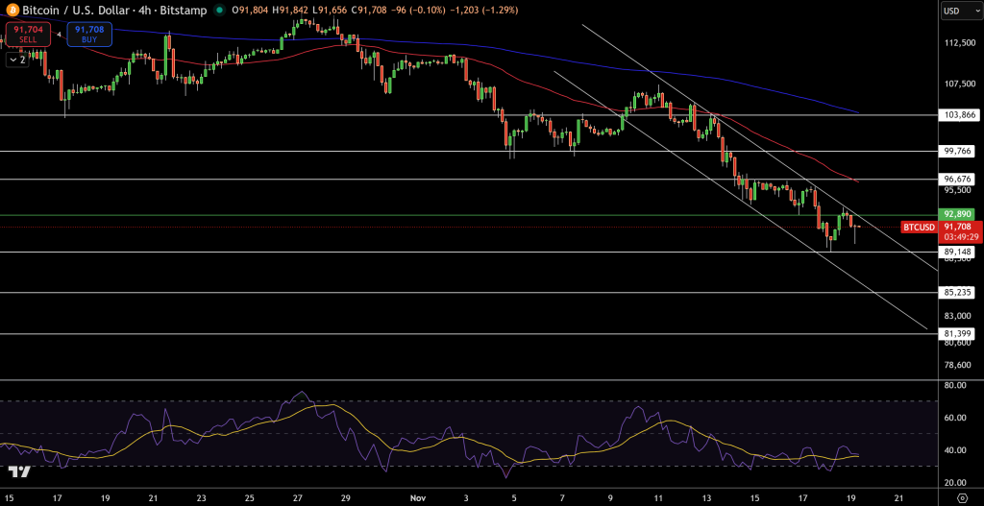
Task: Click the high value H91,842
Action: tap(292, 10)
